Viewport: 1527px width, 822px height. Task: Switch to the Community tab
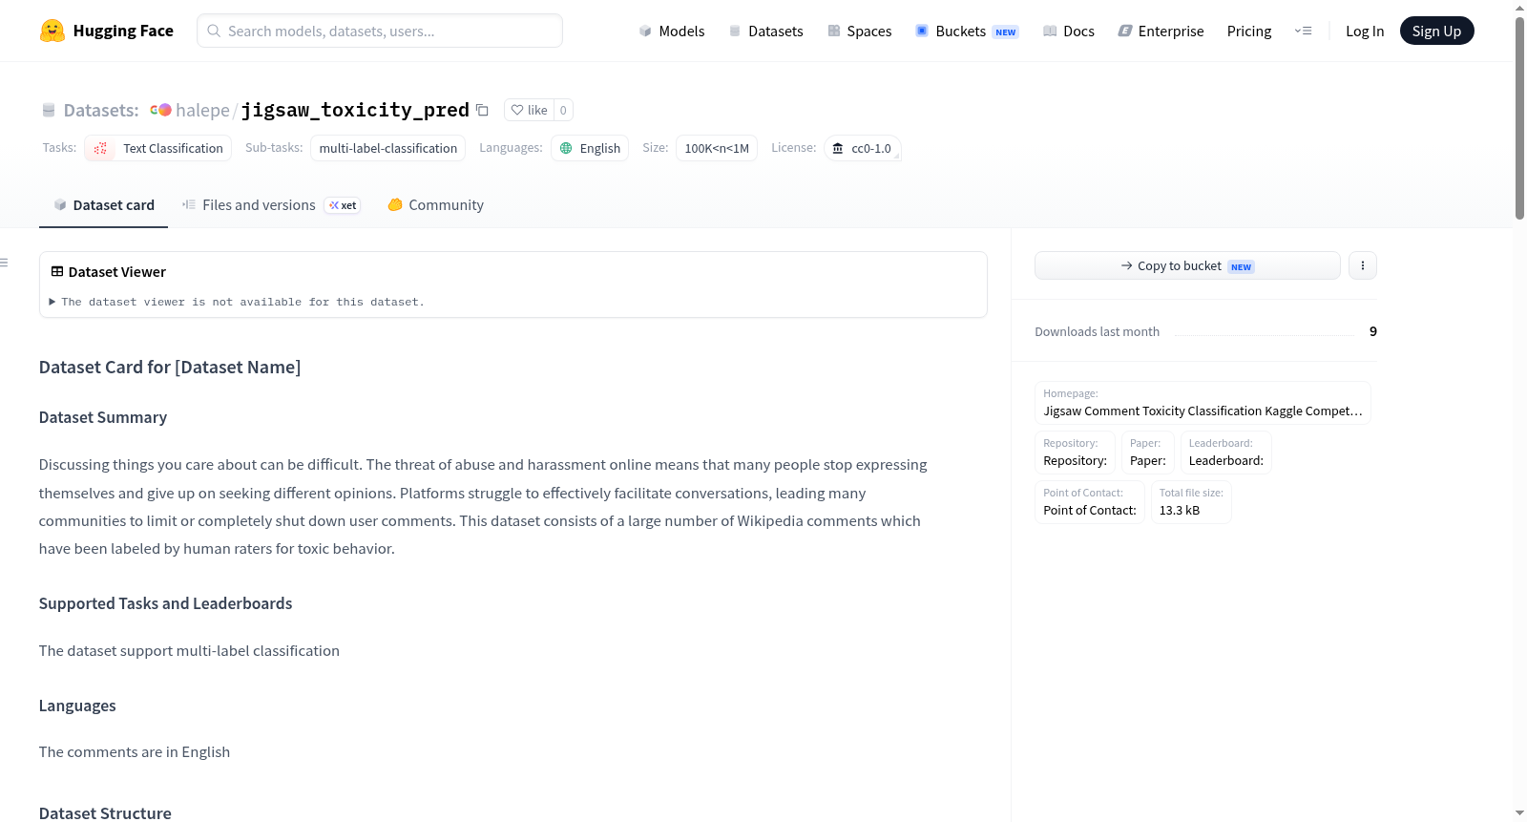[435, 204]
